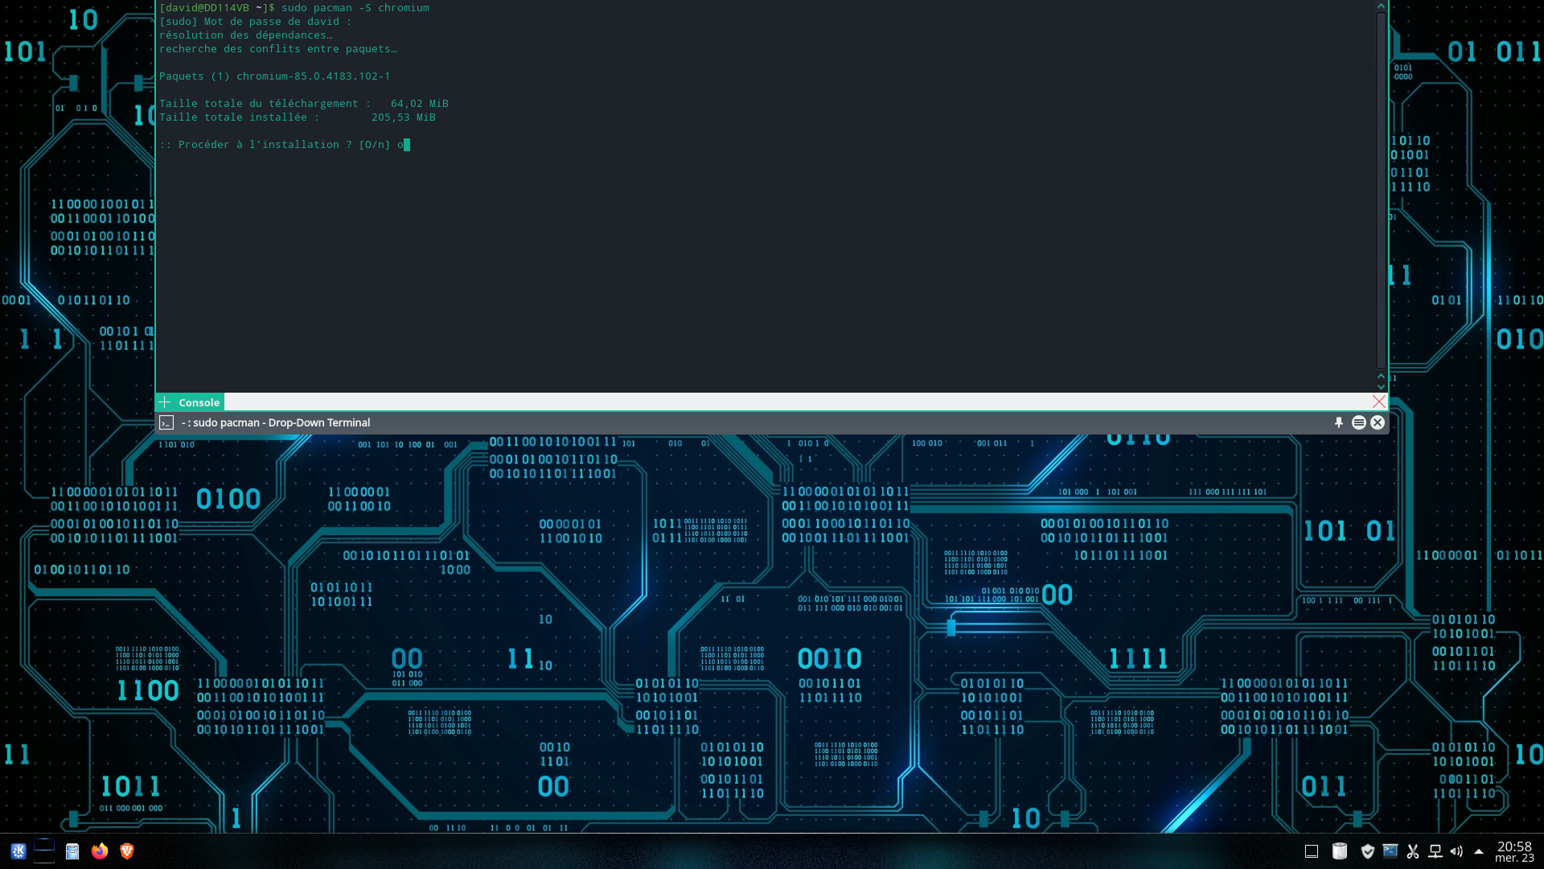1544x869 pixels.
Task: Click the security shield tray icon
Action: click(x=1367, y=851)
